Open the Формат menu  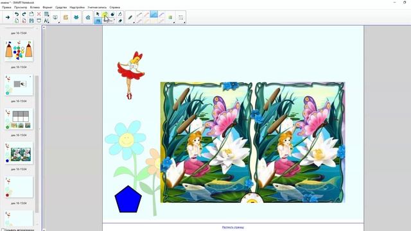pyautogui.click(x=48, y=7)
